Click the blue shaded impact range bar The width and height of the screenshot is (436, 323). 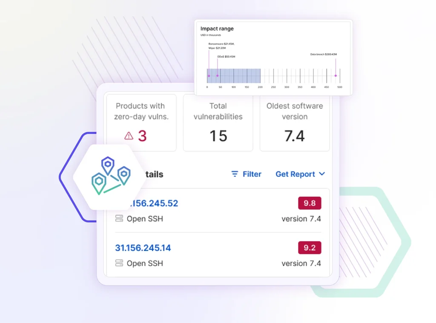coord(238,76)
